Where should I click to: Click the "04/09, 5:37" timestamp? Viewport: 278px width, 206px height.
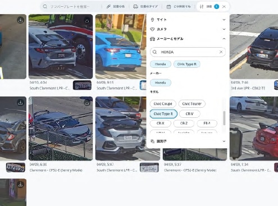[x=172, y=164]
